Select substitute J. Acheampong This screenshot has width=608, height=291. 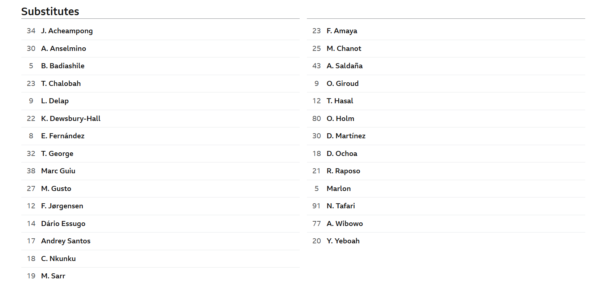coord(67,31)
